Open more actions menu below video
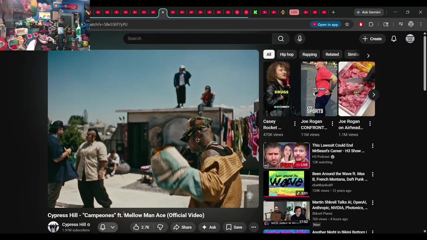This screenshot has width=427, height=240. click(254, 227)
